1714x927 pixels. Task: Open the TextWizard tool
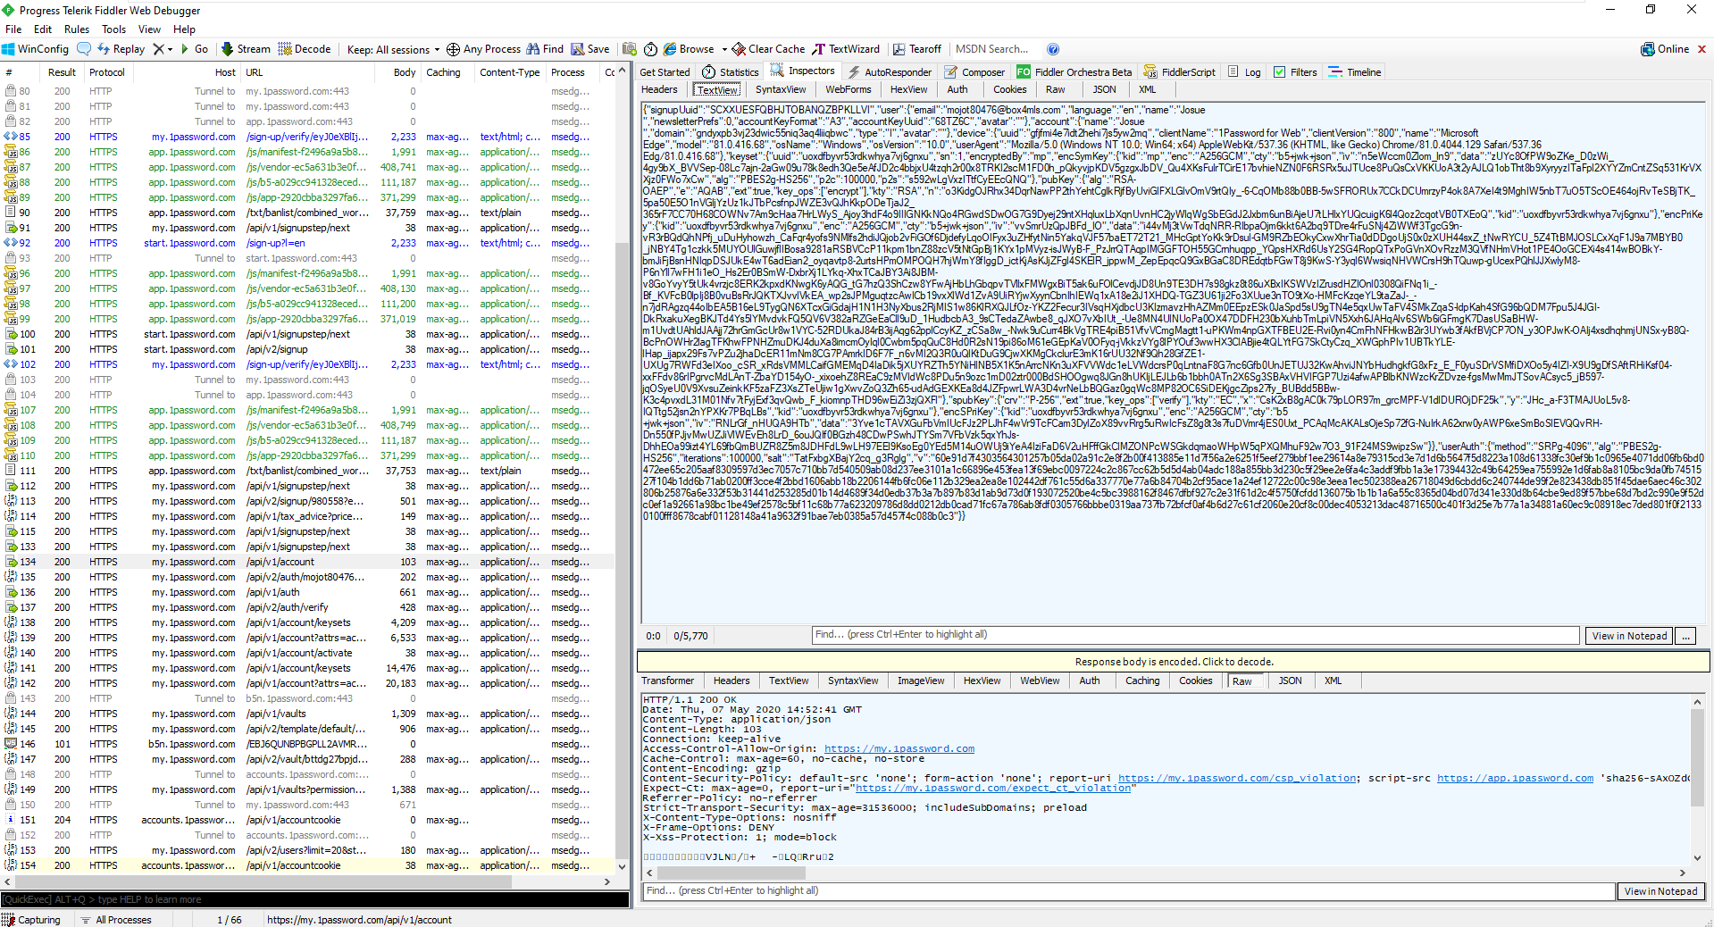pos(846,49)
